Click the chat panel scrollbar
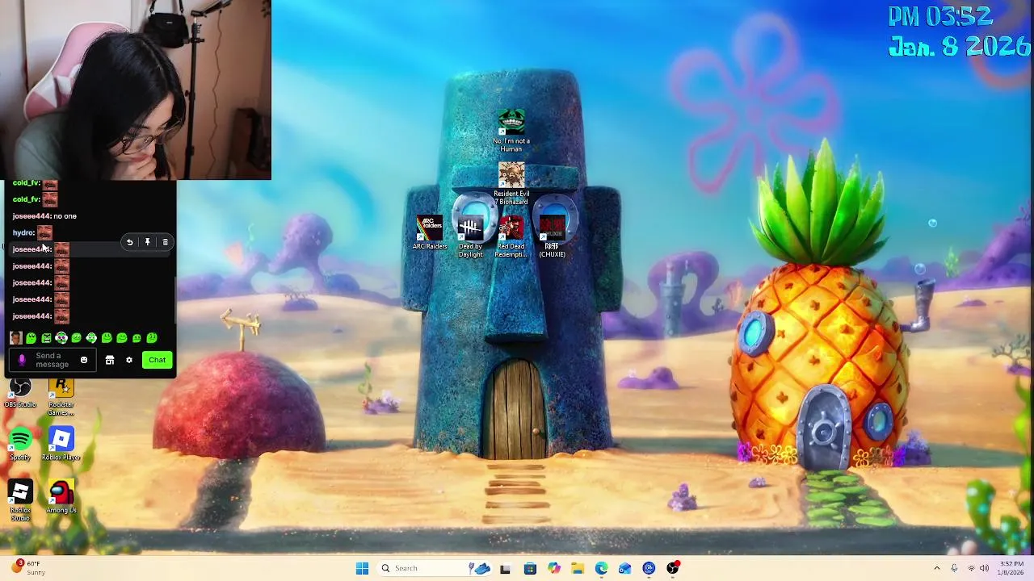Image resolution: width=1034 pixels, height=581 pixels. point(175,300)
